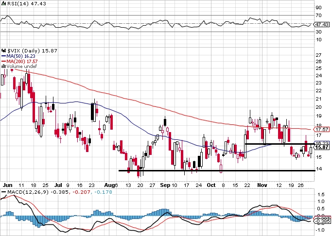This screenshot has height=236, width=332.
Task: Click the -0.385 MACD value tag
Action: (x=320, y=221)
